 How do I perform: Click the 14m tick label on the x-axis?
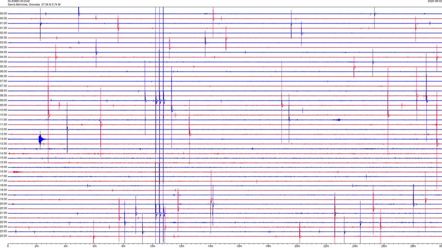[x=210, y=246]
